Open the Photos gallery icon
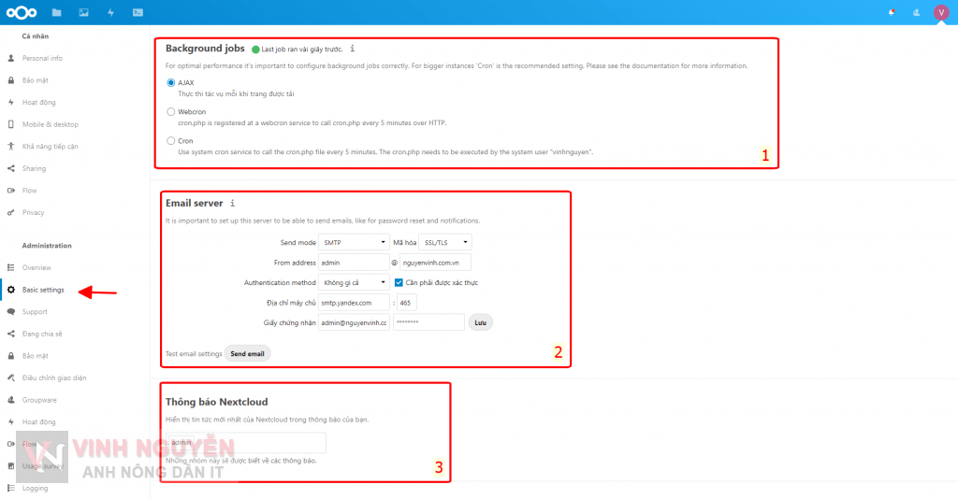Screen dimensions: 958x499 click(x=84, y=12)
